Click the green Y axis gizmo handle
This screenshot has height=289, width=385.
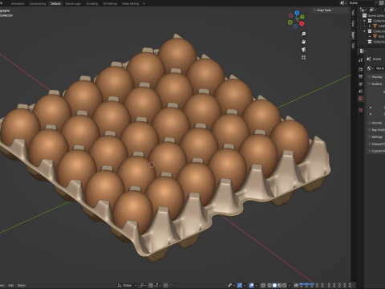[302, 17]
